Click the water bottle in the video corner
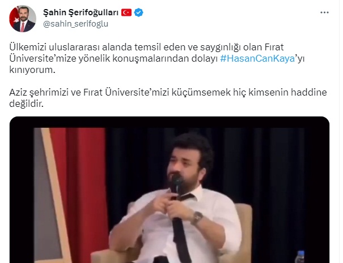 pos(299,257)
